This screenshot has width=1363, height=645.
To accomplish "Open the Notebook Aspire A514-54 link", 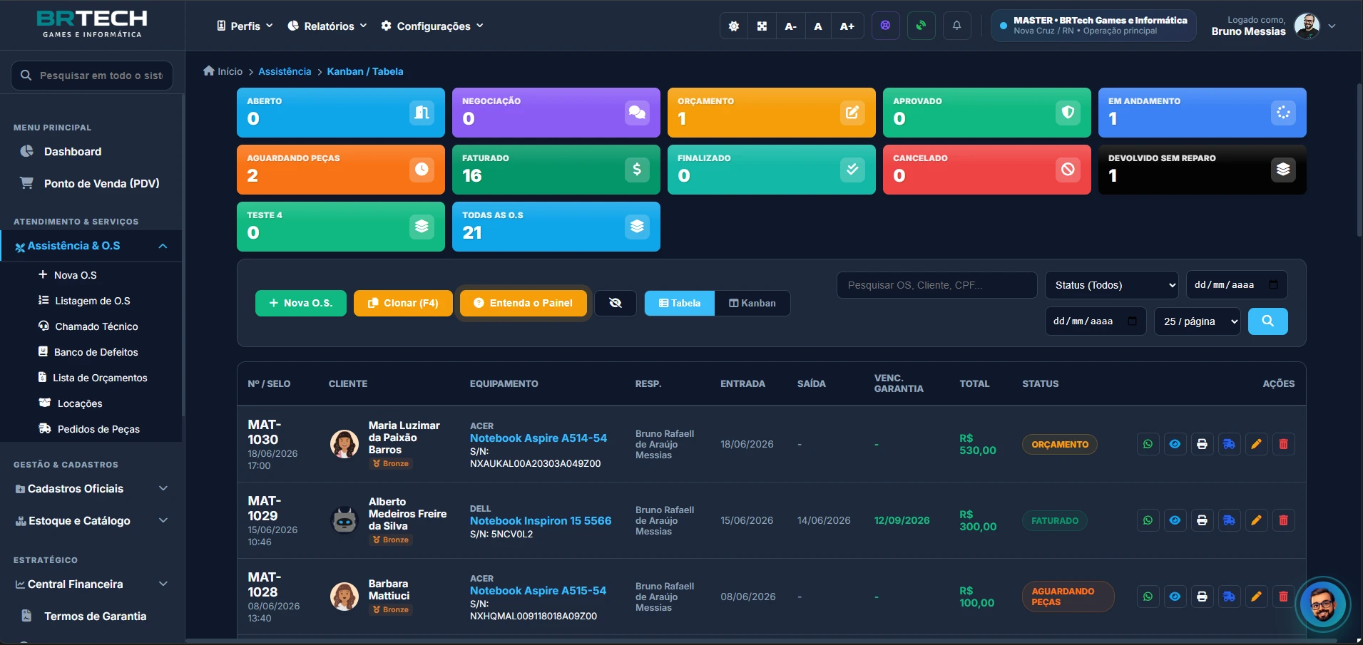I will tap(538, 438).
